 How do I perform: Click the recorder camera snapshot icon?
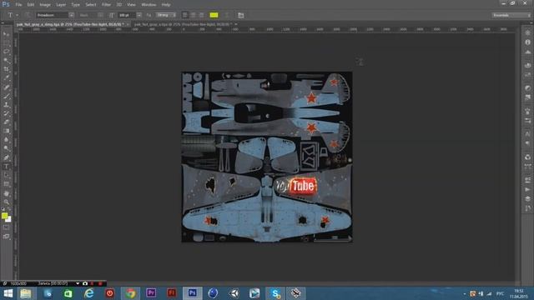click(85, 283)
